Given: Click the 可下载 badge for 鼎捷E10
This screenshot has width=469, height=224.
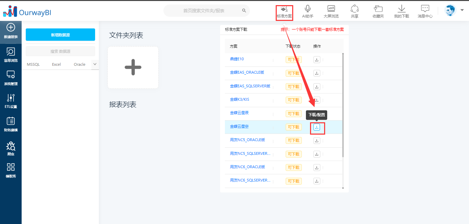Looking at the screenshot, I should [294, 60].
